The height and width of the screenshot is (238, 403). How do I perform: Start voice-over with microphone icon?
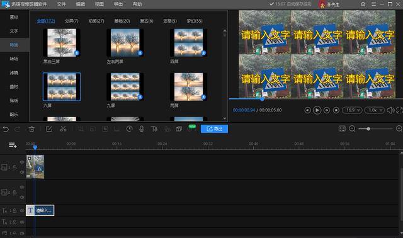[141, 129]
